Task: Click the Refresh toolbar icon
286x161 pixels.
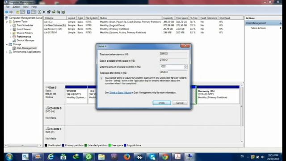Action: tap(39, 12)
